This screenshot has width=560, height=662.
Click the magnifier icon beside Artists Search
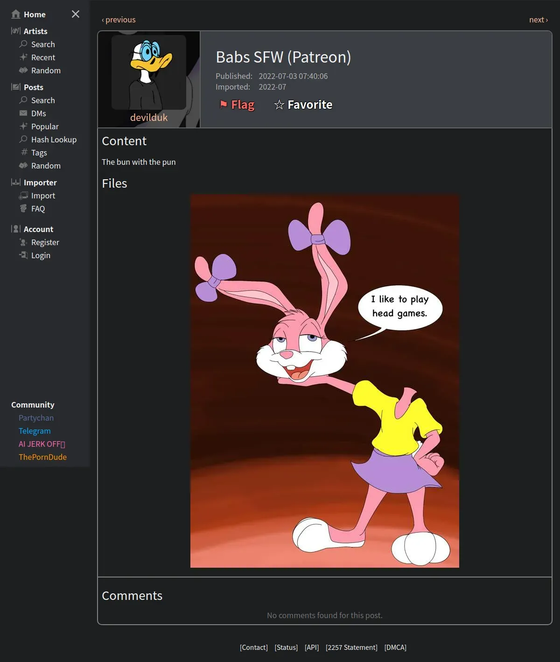(x=23, y=44)
